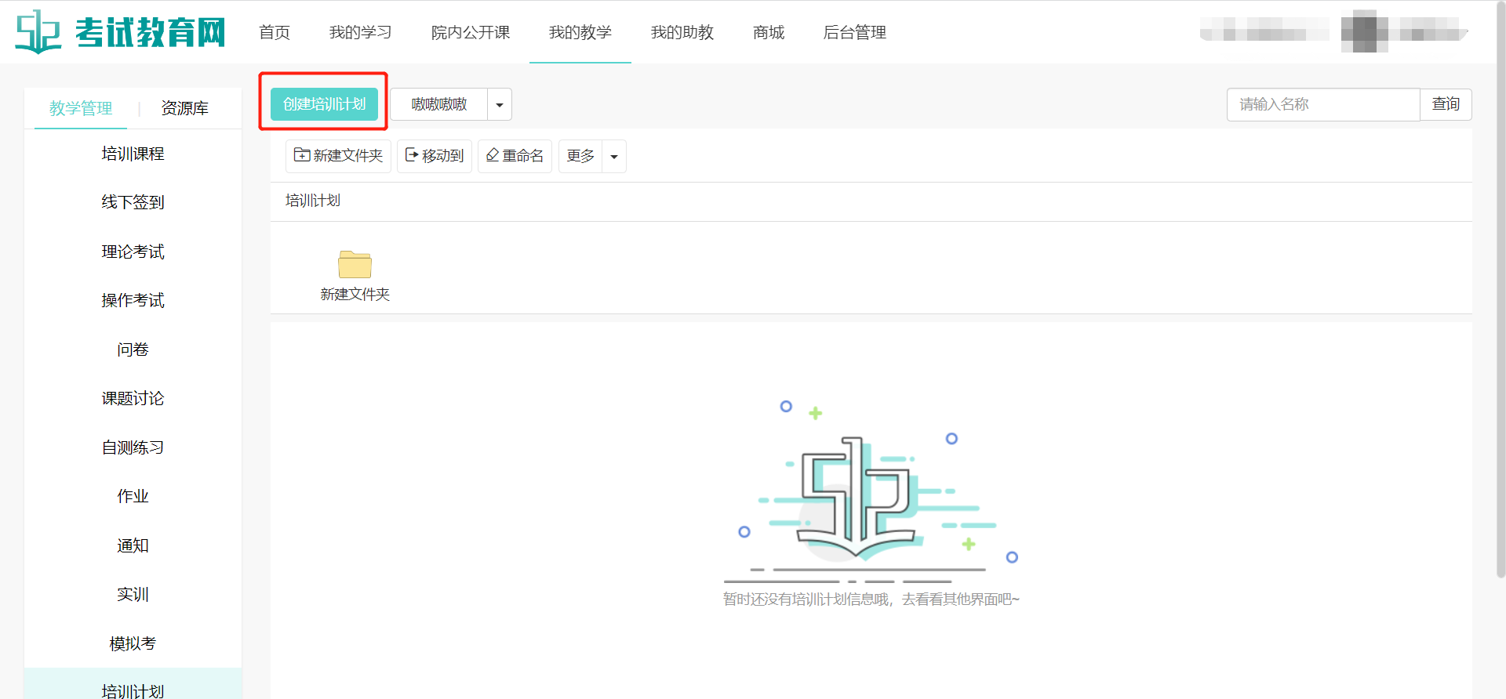
Task: Click 新建文件夹 toolbar button
Action: tap(338, 156)
